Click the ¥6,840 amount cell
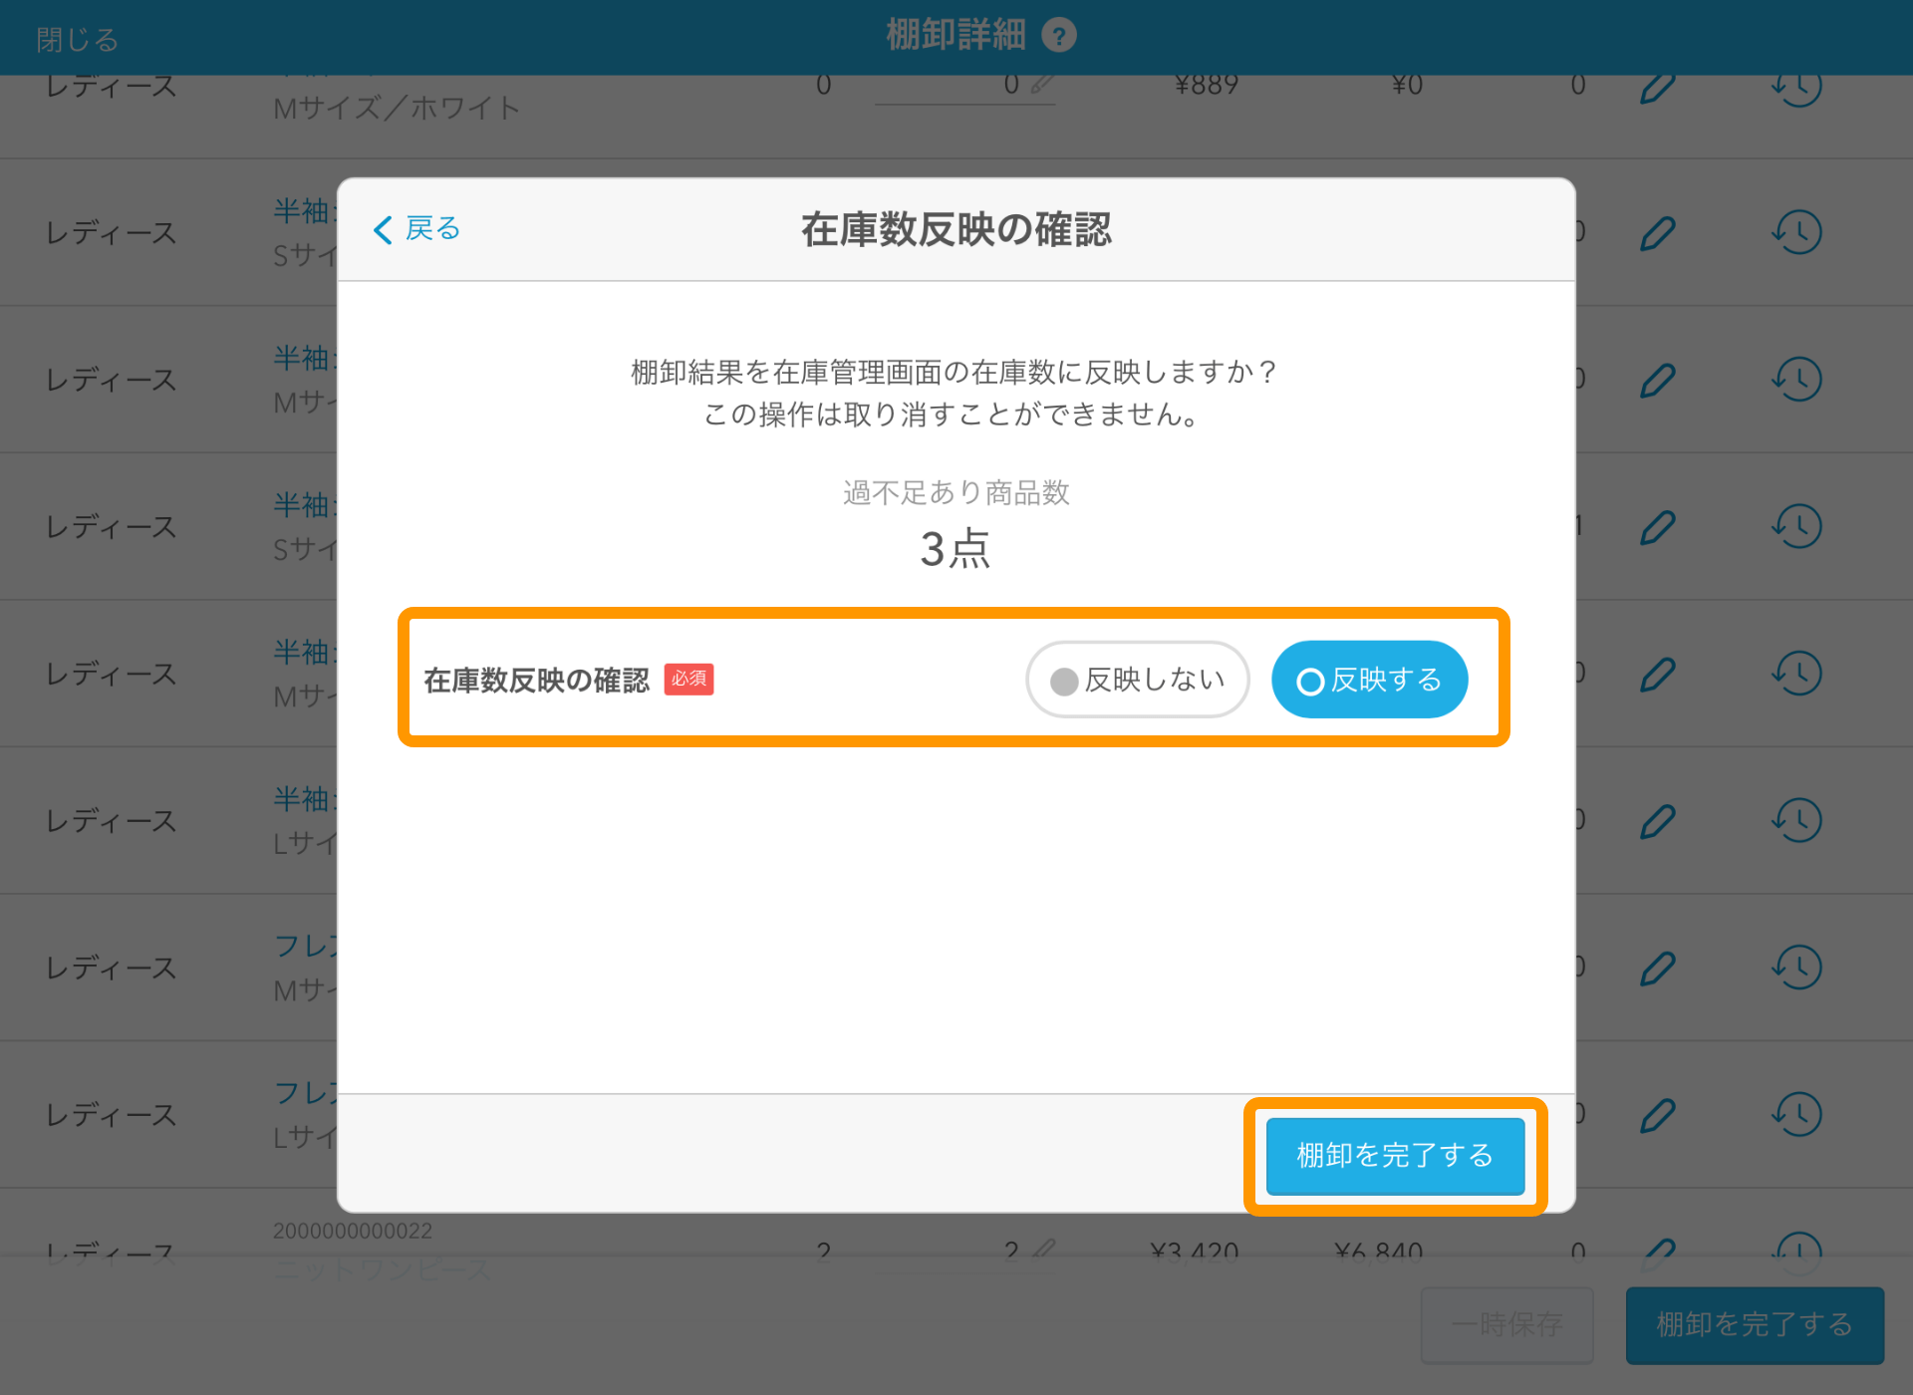This screenshot has width=1913, height=1395. 1378,1252
